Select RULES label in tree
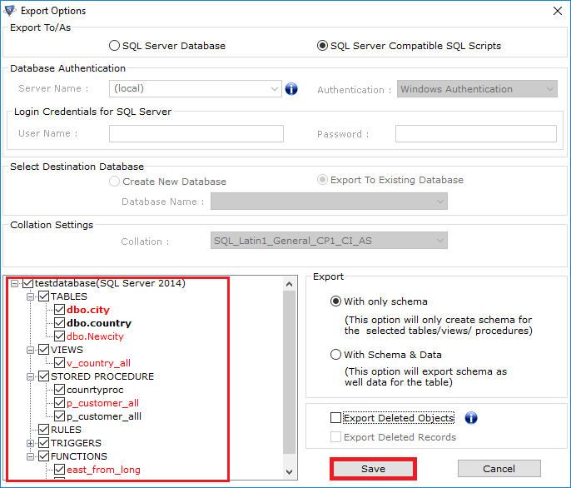Image resolution: width=571 pixels, height=488 pixels. (66, 430)
